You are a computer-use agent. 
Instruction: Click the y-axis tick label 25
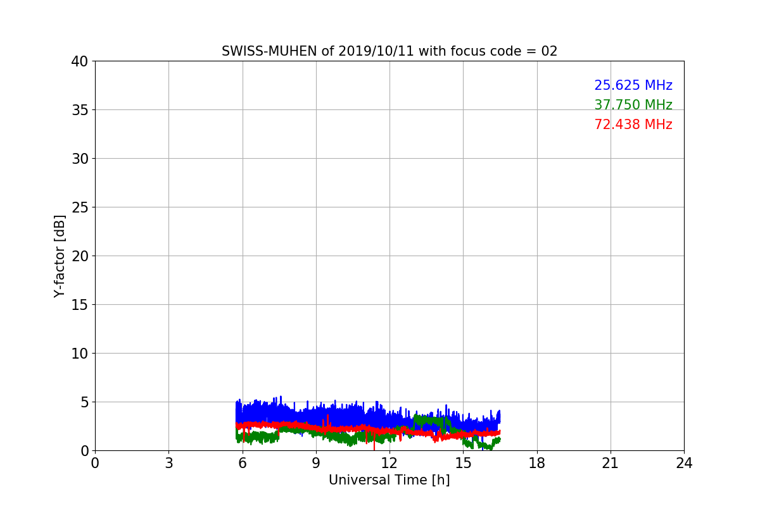pos(80,207)
